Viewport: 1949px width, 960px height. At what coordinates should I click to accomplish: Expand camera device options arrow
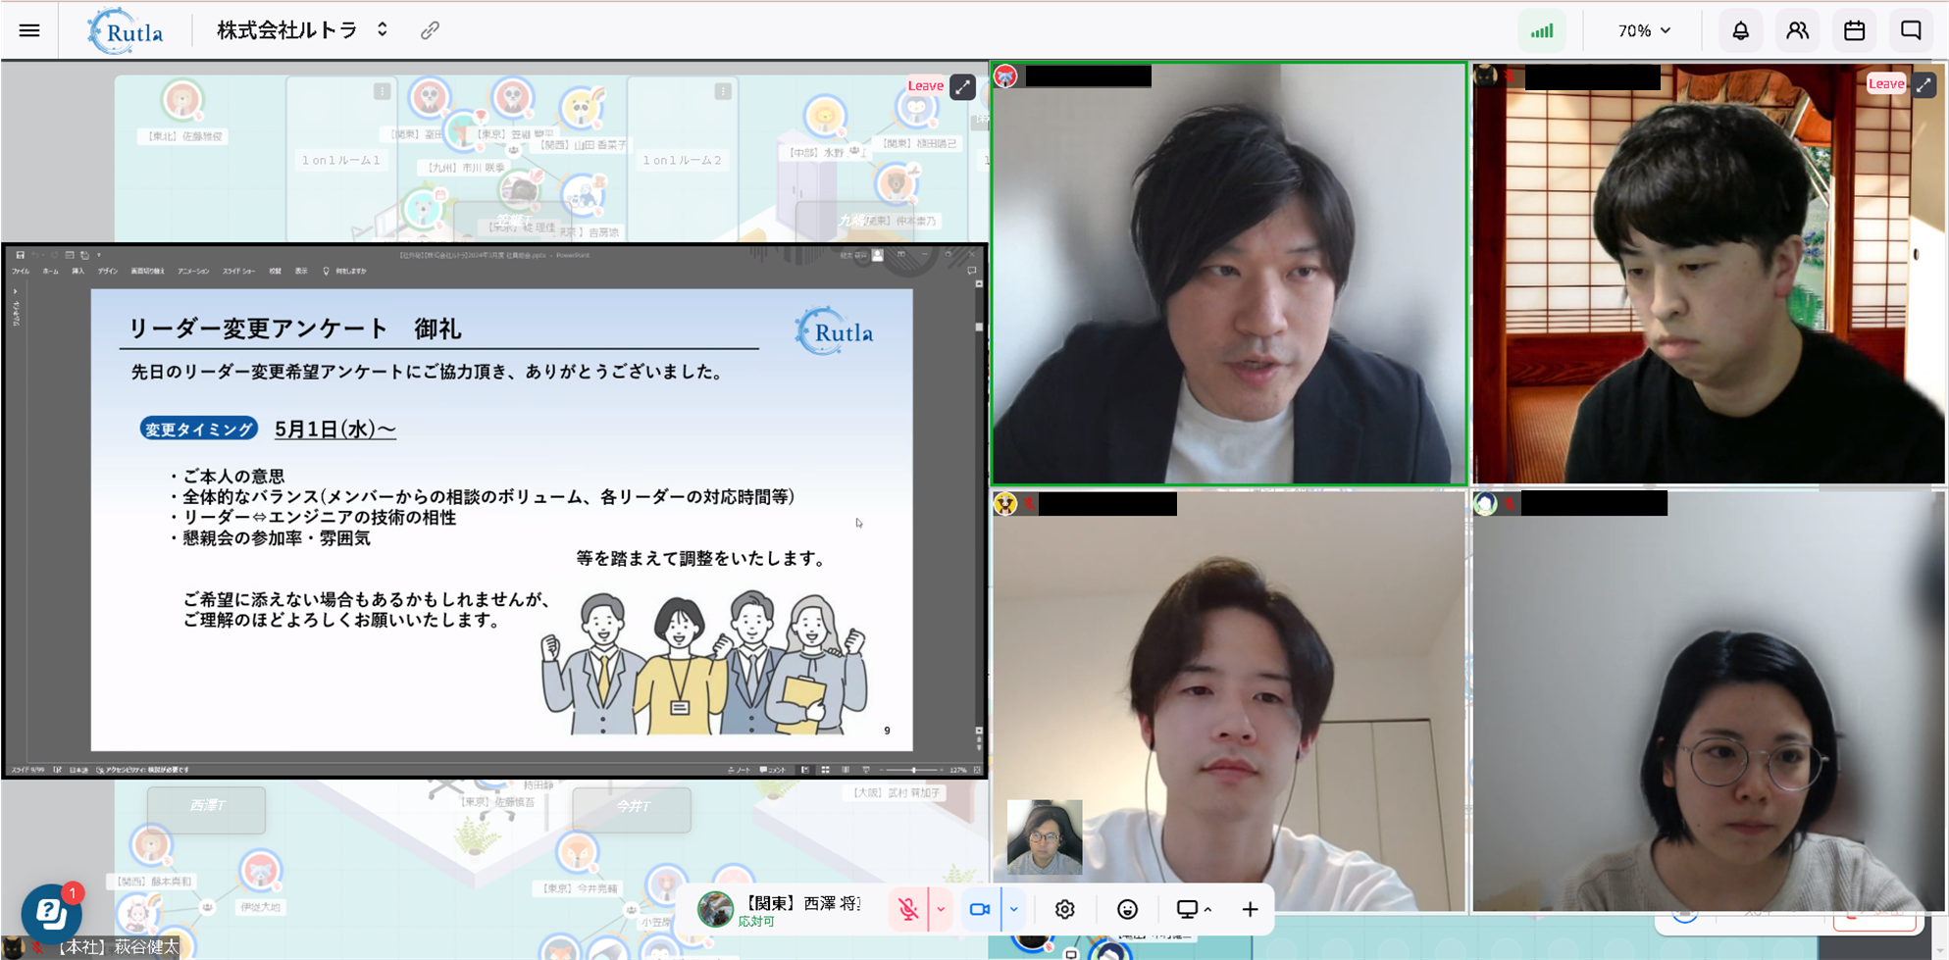point(1014,909)
